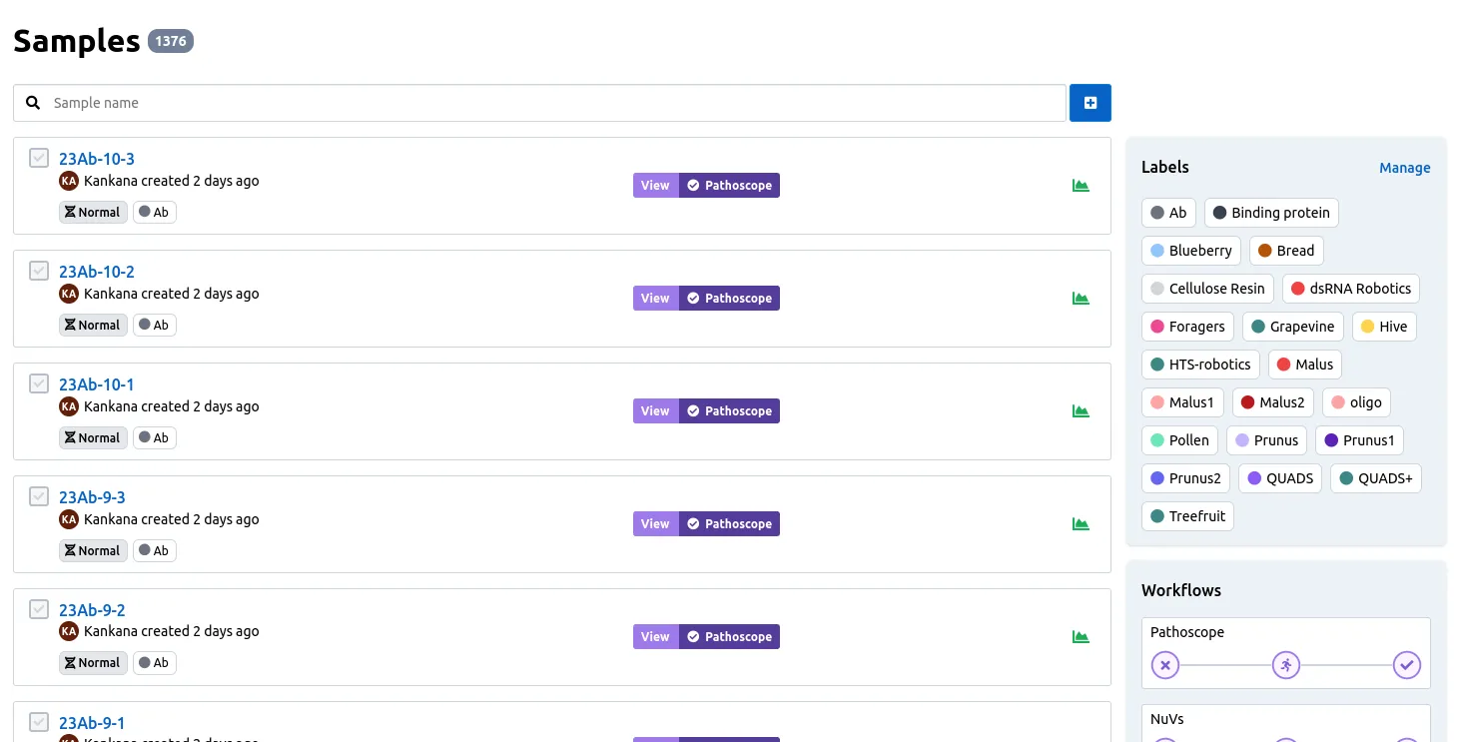Click the View button on sample 23Ab-10-2
Viewport: 1459px width, 742px height.
654,298
